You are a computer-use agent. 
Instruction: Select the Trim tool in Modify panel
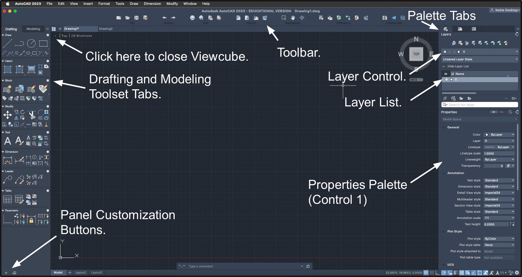tap(32, 114)
